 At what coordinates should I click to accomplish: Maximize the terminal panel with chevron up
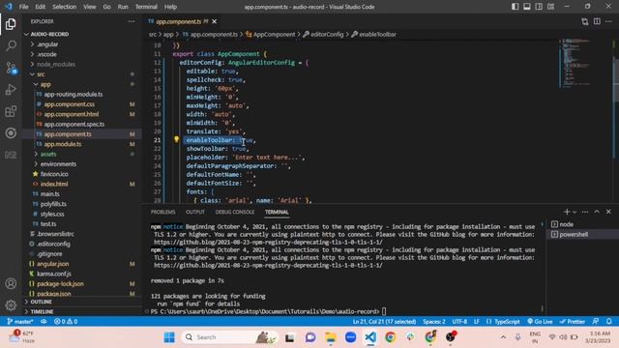point(597,212)
